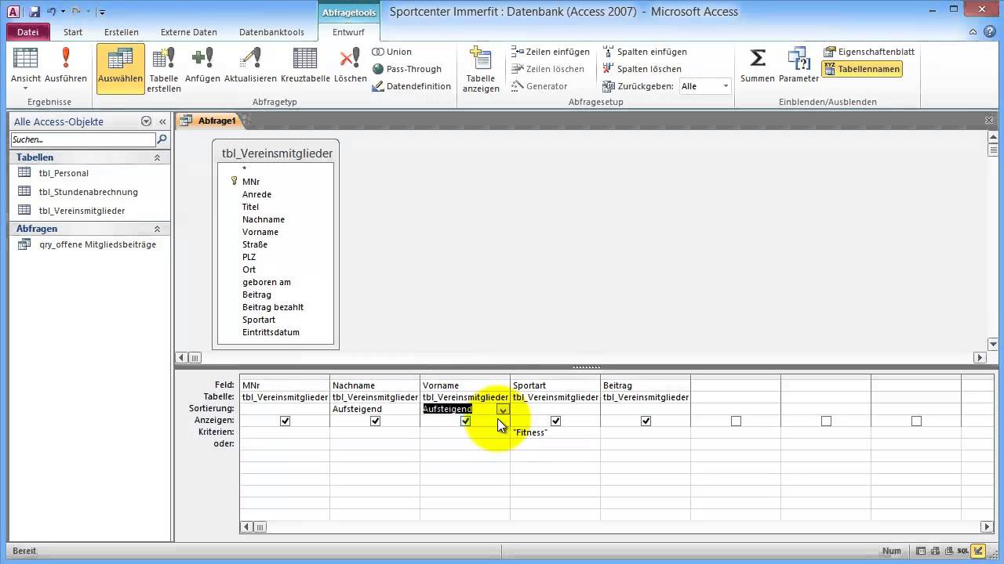
Task: Close the Abfrage1 query window
Action: point(989,121)
